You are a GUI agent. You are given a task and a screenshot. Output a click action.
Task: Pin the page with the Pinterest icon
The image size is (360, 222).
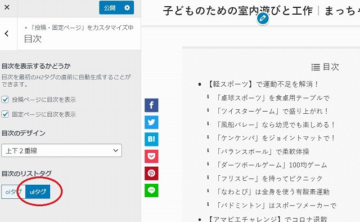[151, 173]
